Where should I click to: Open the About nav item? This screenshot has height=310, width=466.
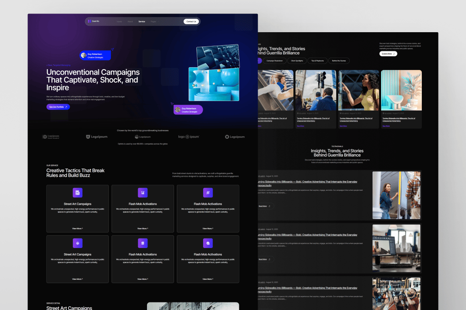pyautogui.click(x=130, y=21)
